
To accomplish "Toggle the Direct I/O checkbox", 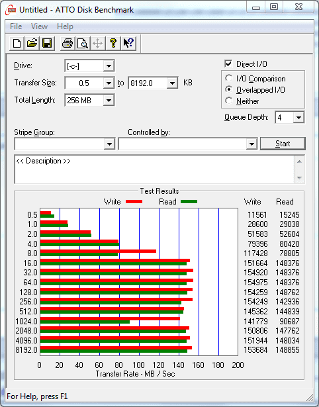I will (x=228, y=64).
